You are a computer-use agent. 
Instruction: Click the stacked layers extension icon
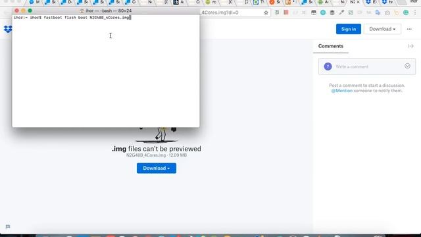(332, 13)
